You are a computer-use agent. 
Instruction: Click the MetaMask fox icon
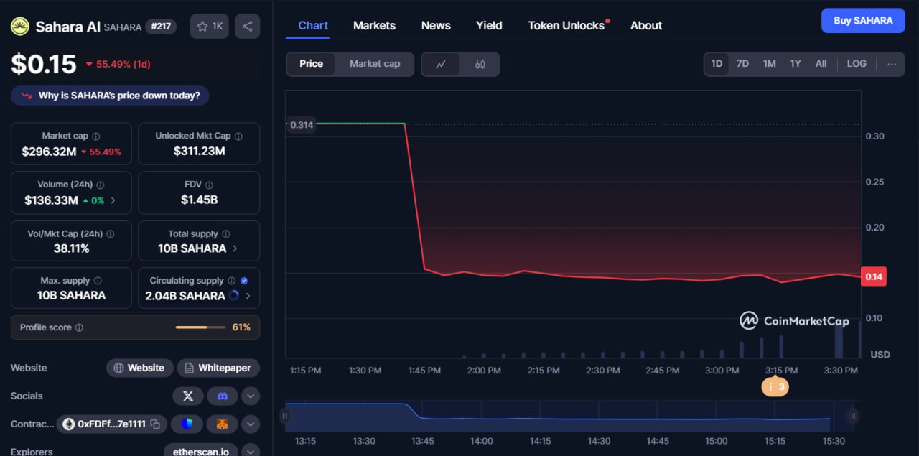point(223,424)
